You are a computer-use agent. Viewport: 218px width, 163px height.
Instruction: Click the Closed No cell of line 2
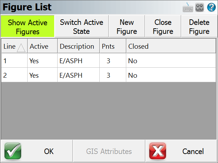pos(133,75)
